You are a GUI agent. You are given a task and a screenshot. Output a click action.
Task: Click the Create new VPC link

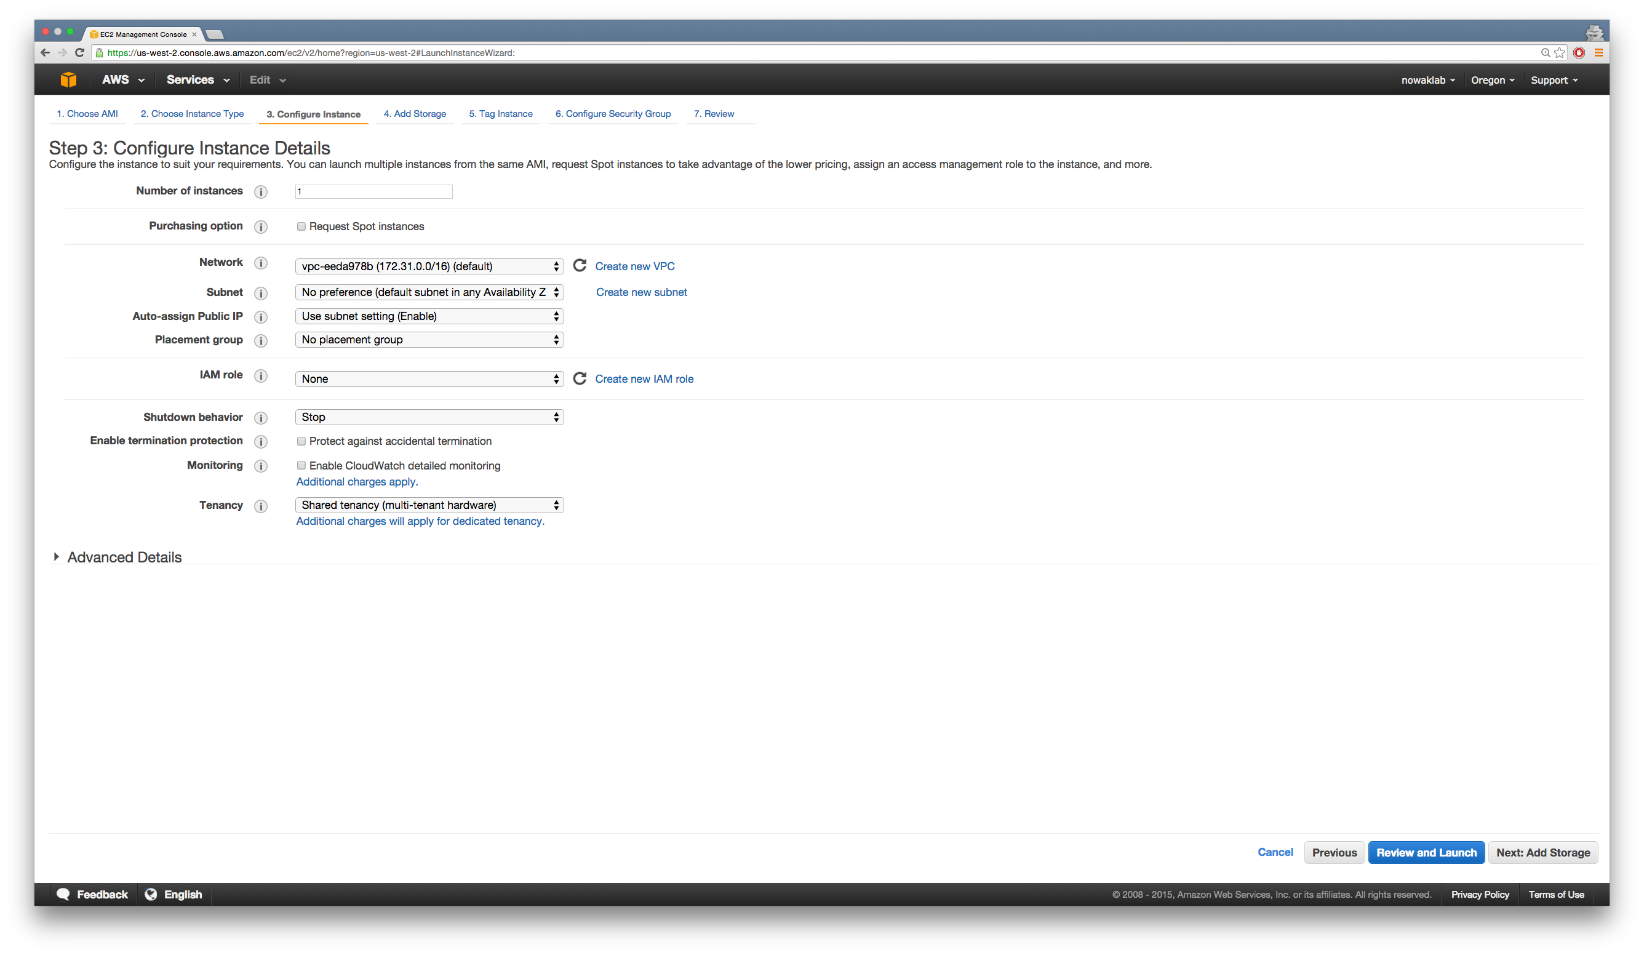pos(635,266)
